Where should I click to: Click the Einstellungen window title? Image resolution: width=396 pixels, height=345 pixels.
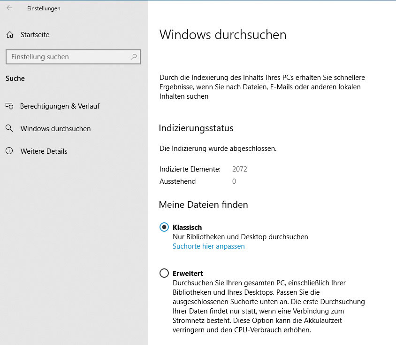point(44,8)
